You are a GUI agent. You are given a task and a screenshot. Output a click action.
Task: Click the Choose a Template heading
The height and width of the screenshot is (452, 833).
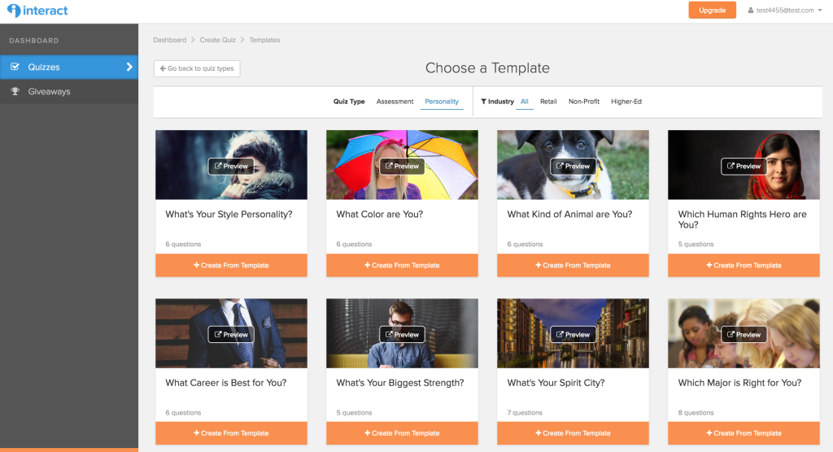[487, 68]
